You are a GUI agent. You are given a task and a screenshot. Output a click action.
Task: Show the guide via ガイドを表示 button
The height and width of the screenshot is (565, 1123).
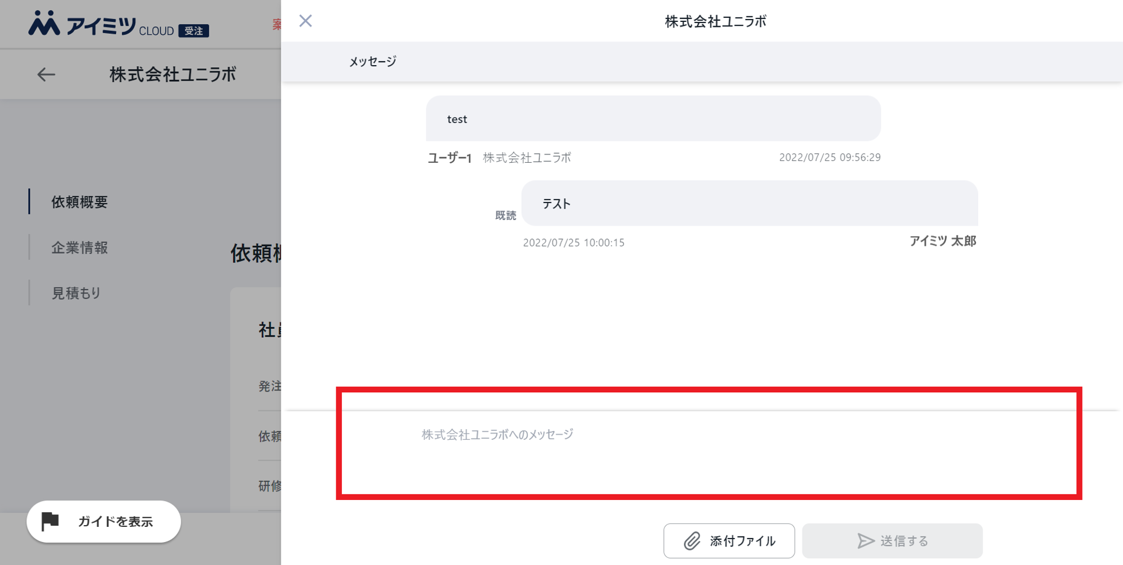104,522
